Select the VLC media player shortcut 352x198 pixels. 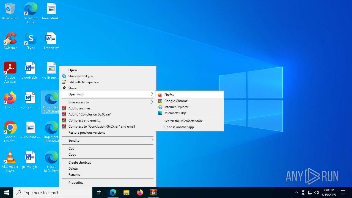(x=10, y=162)
